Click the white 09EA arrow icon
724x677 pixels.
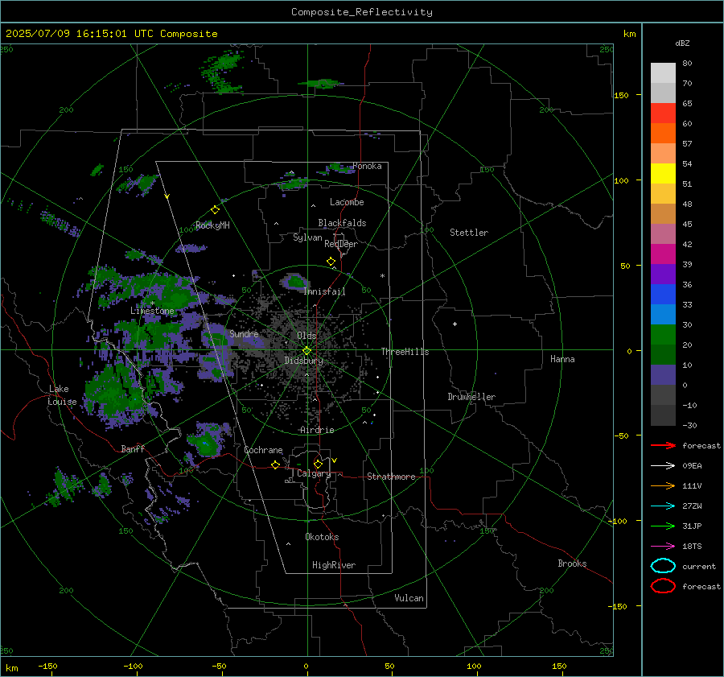point(663,466)
